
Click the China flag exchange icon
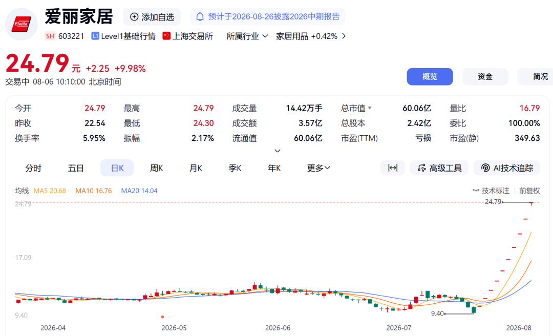[166, 36]
